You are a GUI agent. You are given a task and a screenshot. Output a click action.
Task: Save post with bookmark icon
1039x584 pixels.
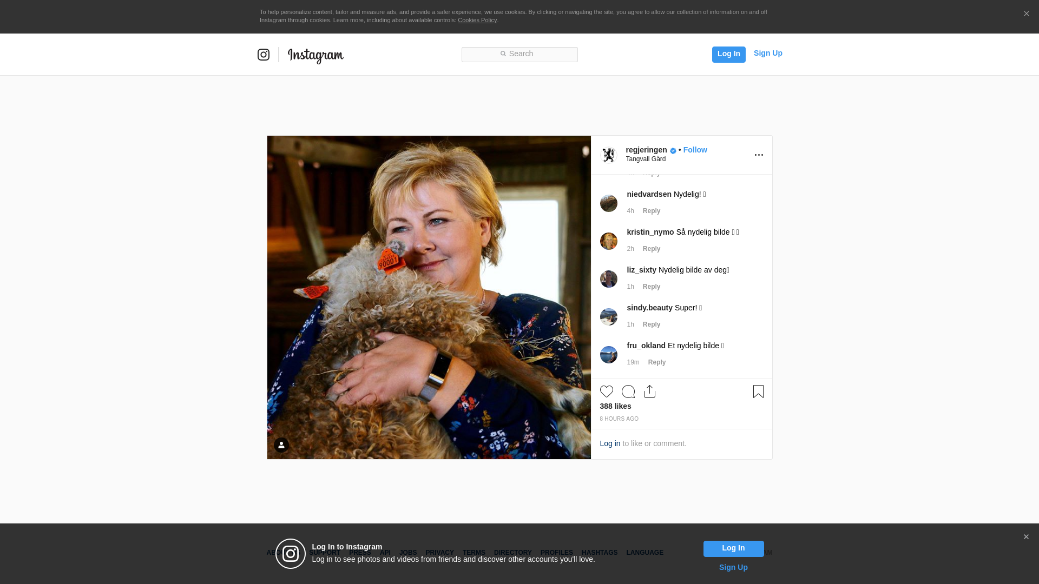pyautogui.click(x=758, y=391)
